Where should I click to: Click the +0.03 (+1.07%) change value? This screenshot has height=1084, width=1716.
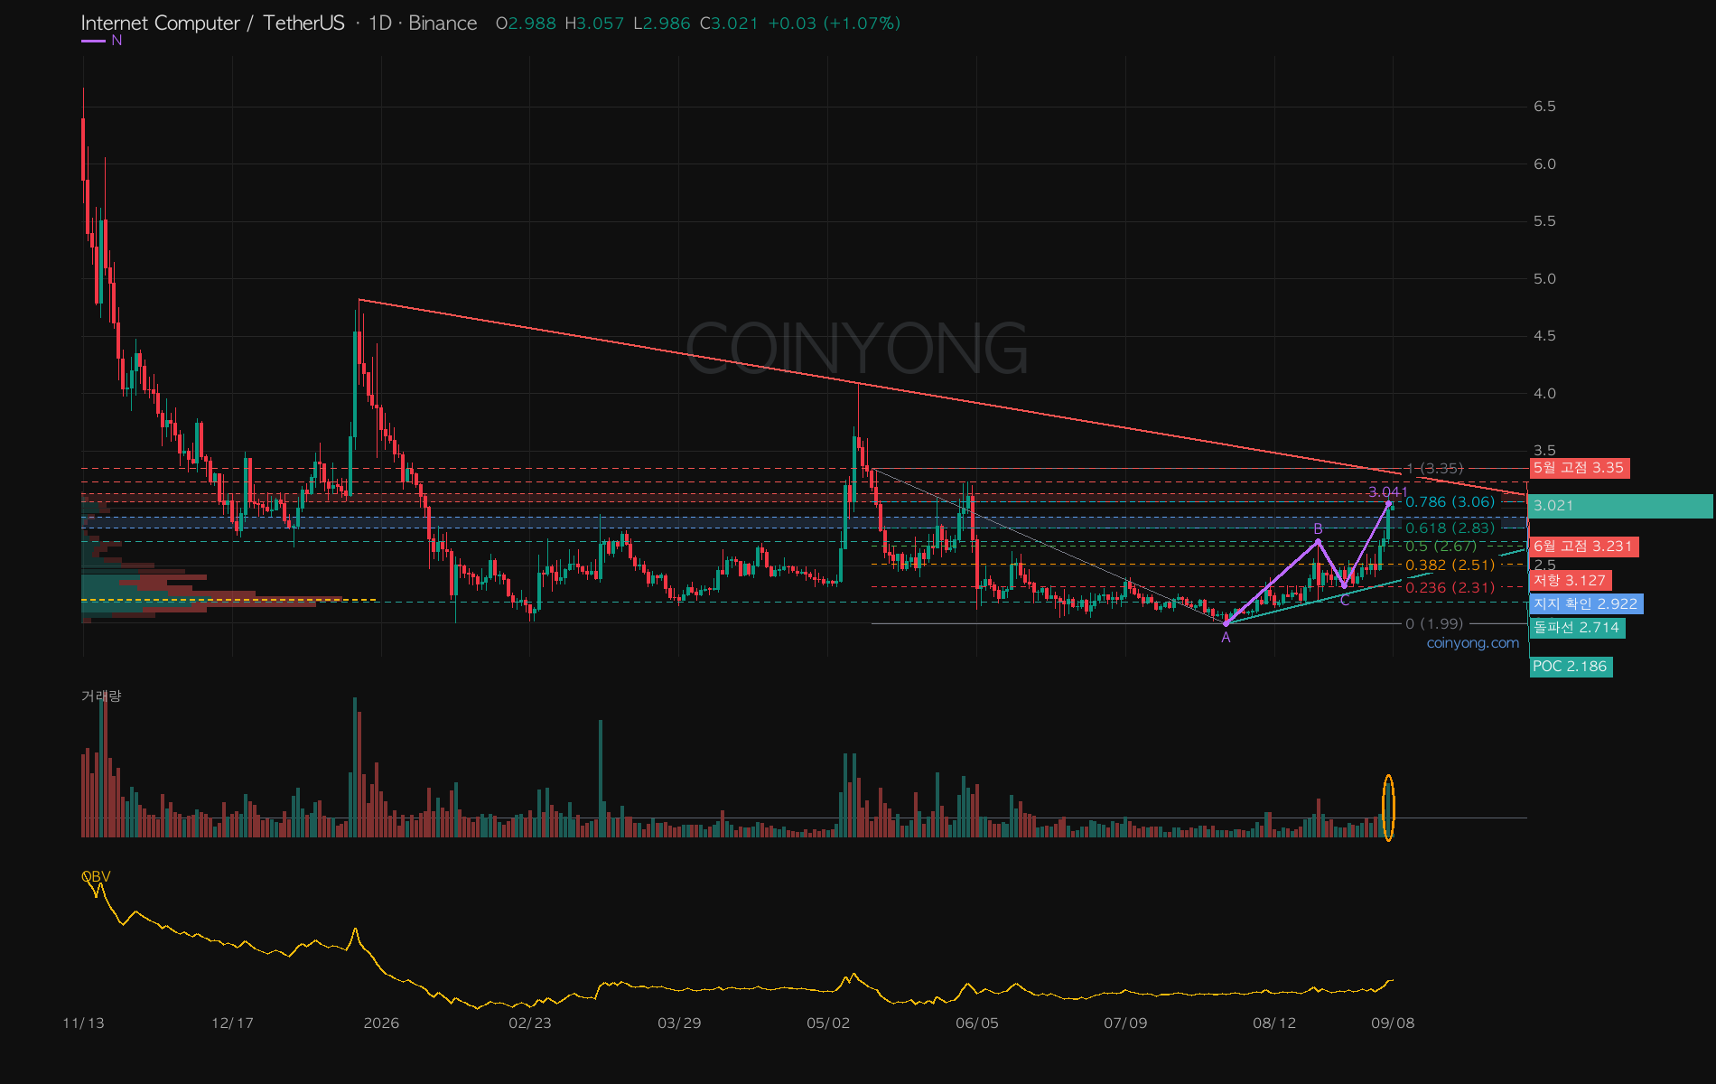[x=834, y=23]
